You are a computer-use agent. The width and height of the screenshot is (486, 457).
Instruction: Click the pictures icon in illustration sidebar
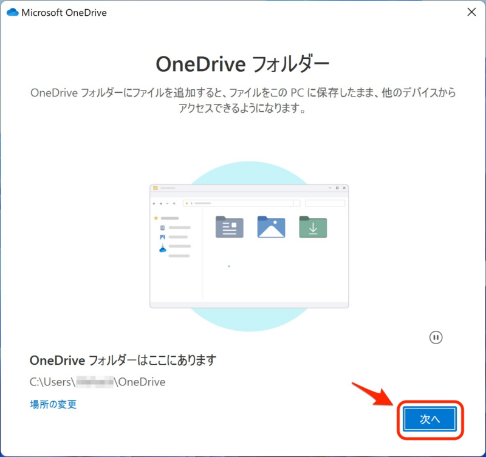pos(162,237)
